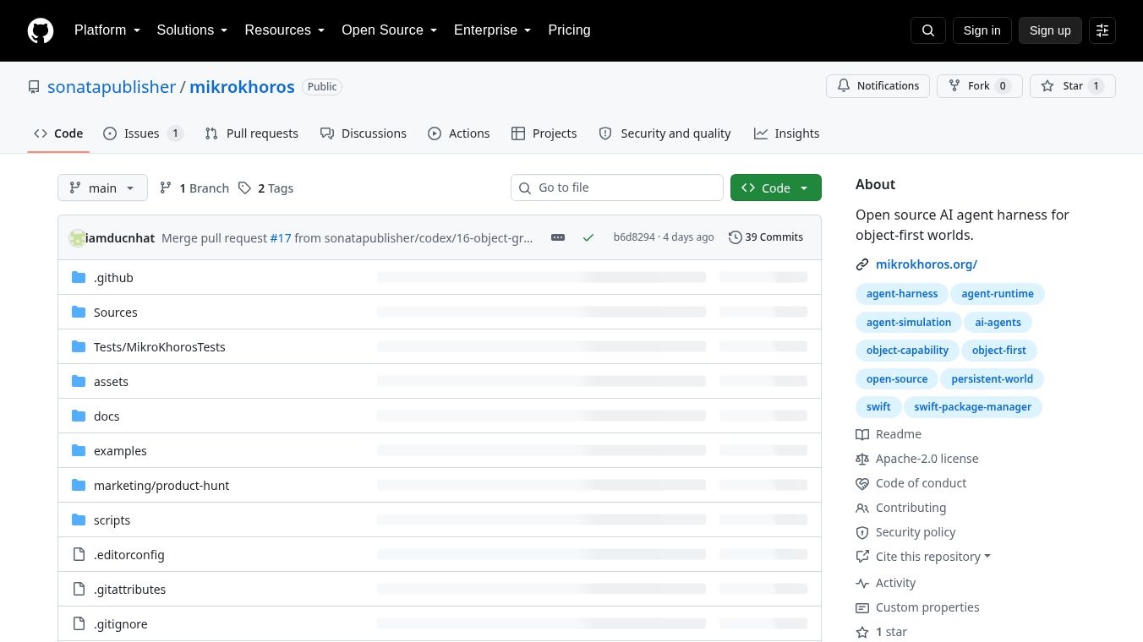Open the mikrokhoros repository link
The image size is (1143, 642).
(242, 87)
